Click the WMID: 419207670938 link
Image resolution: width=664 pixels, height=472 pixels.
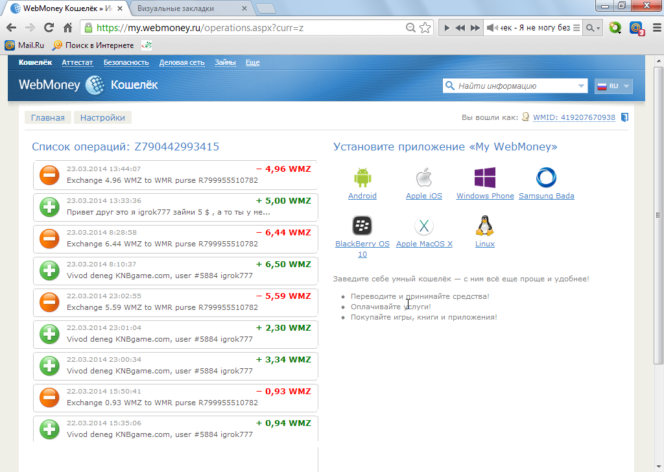[574, 117]
